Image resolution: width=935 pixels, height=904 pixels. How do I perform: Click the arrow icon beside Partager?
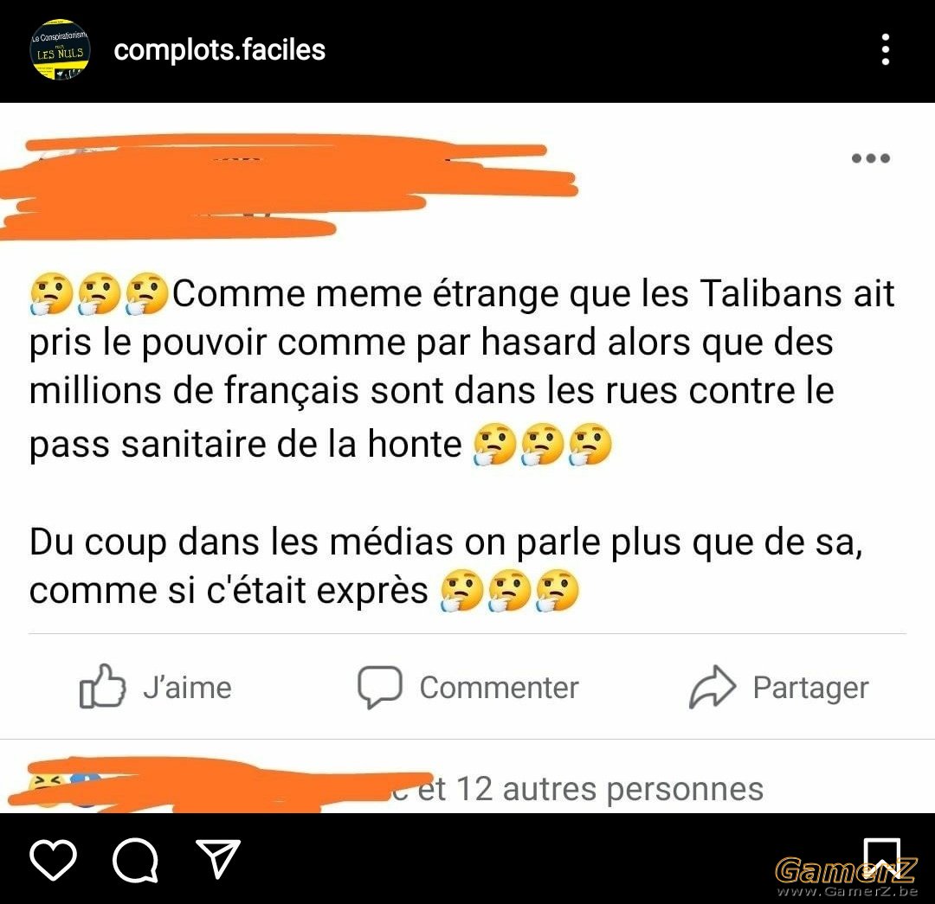coord(713,687)
